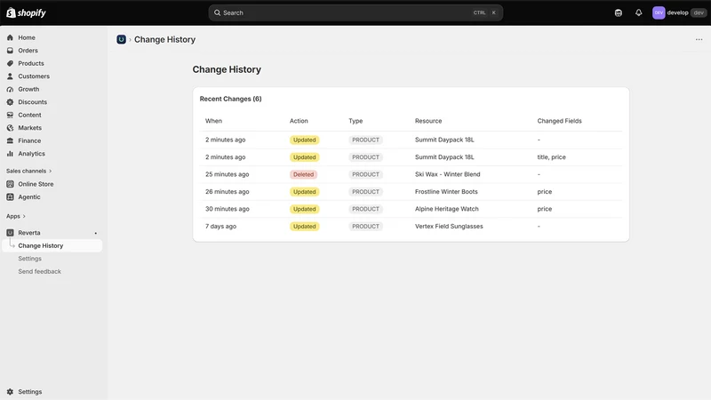Click 'title, price' changed fields cell
Viewport: 711px width, 400px height.
click(x=551, y=157)
